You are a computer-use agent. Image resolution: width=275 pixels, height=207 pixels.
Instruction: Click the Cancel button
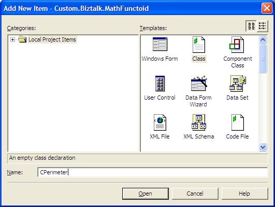tap(195, 194)
